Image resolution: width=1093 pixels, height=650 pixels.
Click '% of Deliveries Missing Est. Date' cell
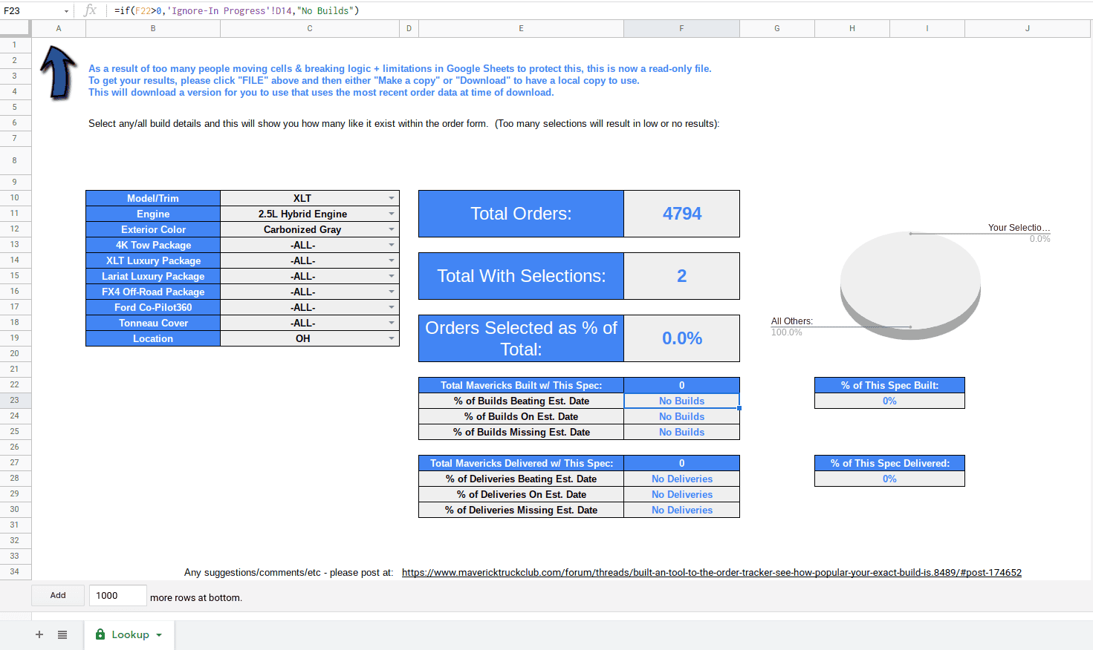pyautogui.click(x=521, y=510)
